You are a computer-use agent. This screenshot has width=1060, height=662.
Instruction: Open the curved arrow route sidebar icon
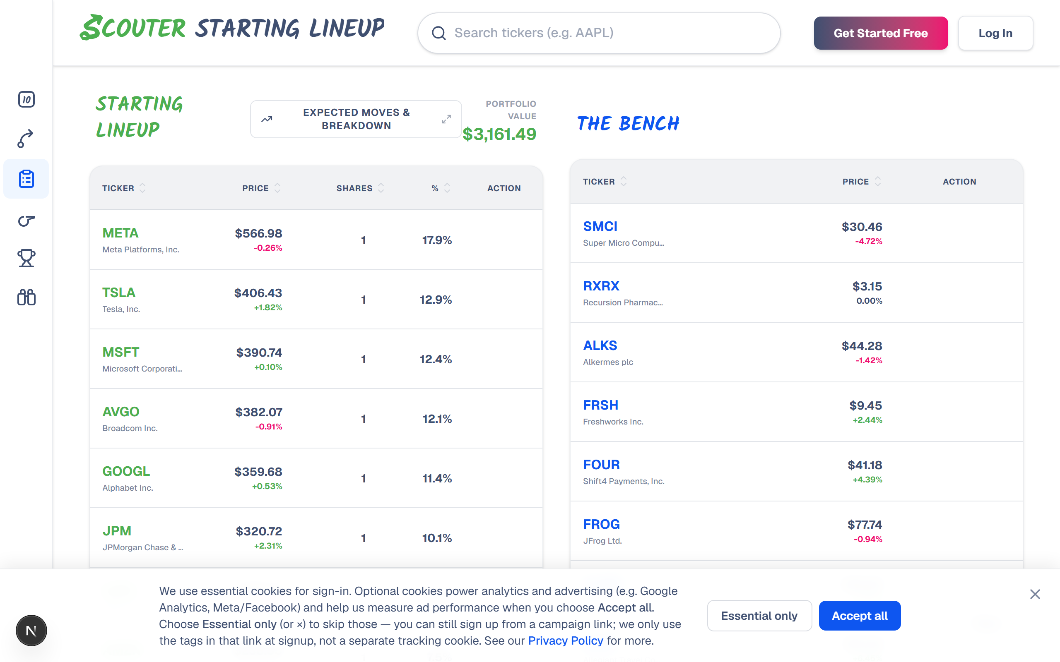(26, 139)
